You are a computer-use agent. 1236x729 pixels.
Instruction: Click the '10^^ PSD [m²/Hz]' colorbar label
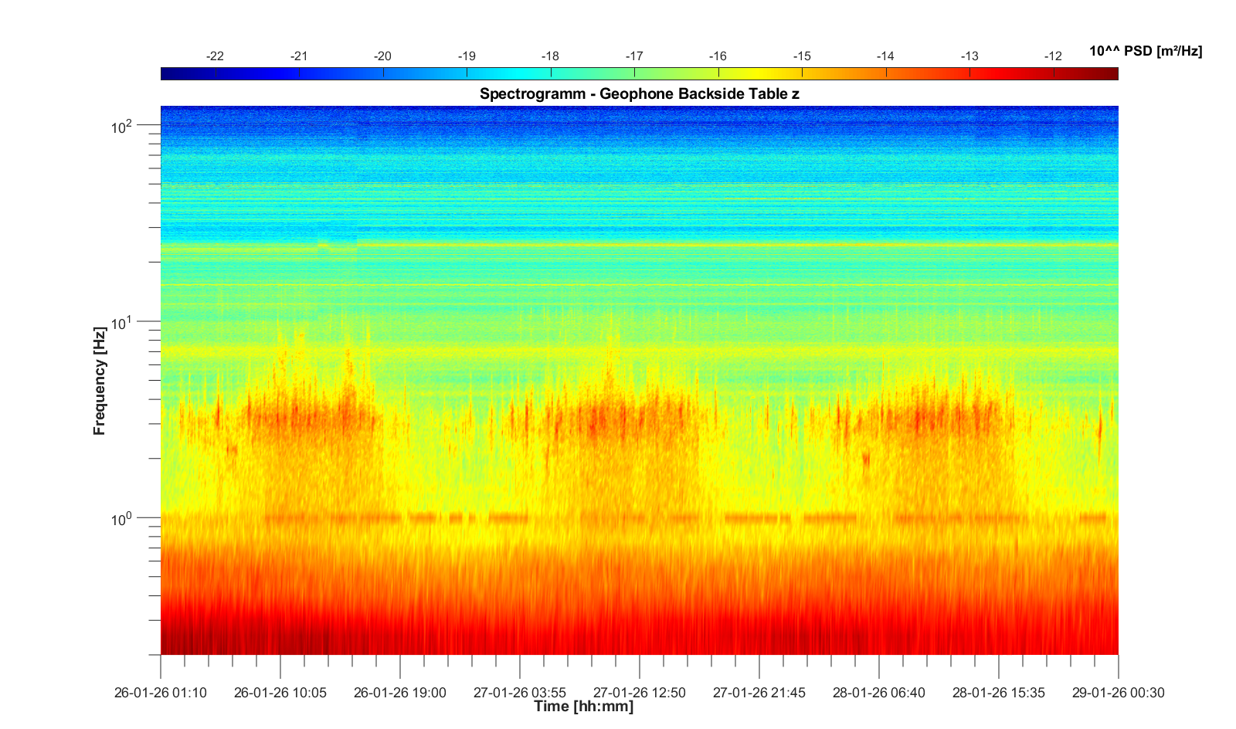point(1145,52)
